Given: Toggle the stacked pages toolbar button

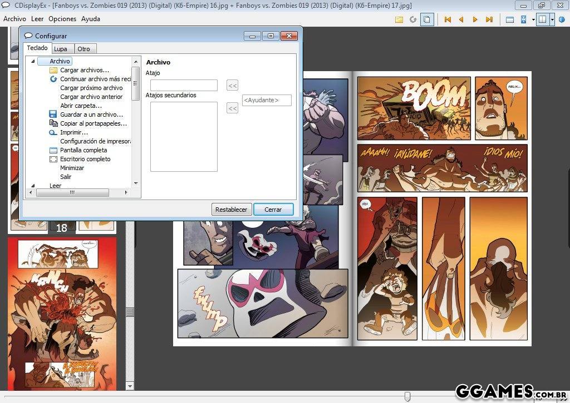Looking at the screenshot, I should 427,19.
